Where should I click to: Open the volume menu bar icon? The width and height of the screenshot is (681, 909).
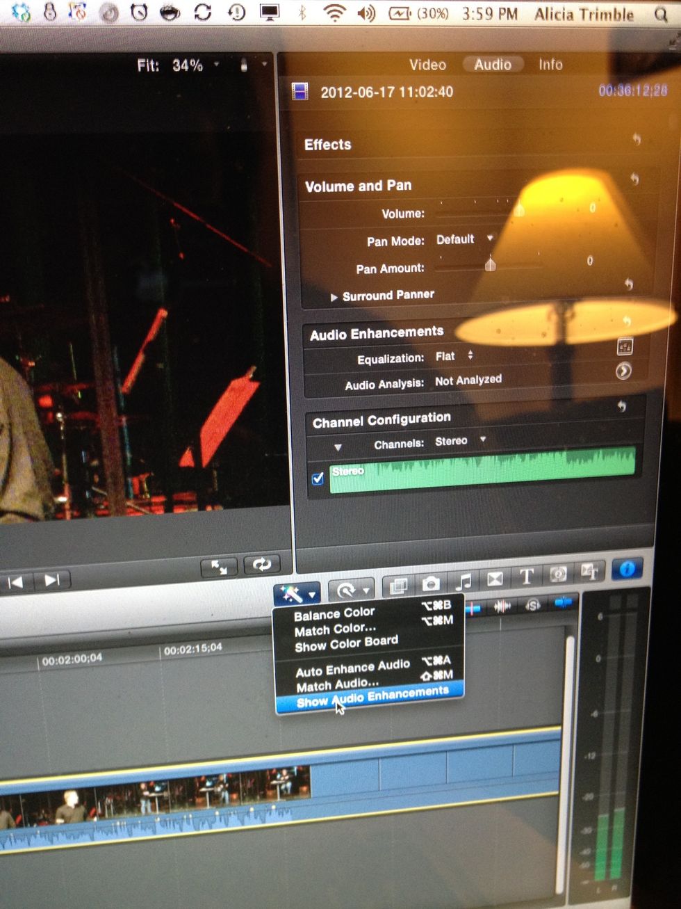(367, 13)
